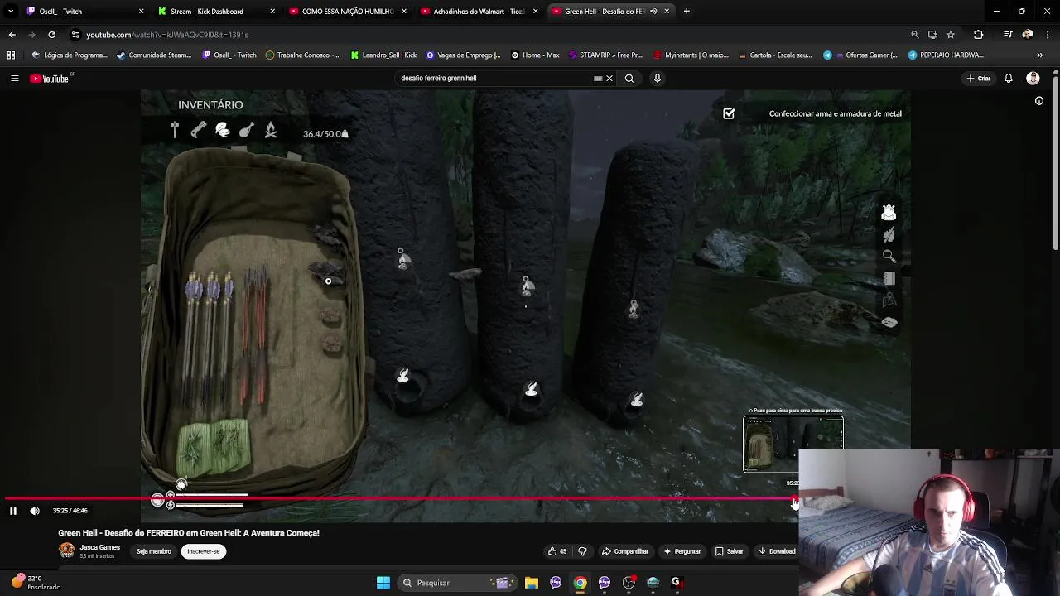The image size is (1060, 596).
Task: Switch to Achadinhos do Walmart tab
Action: point(479,12)
